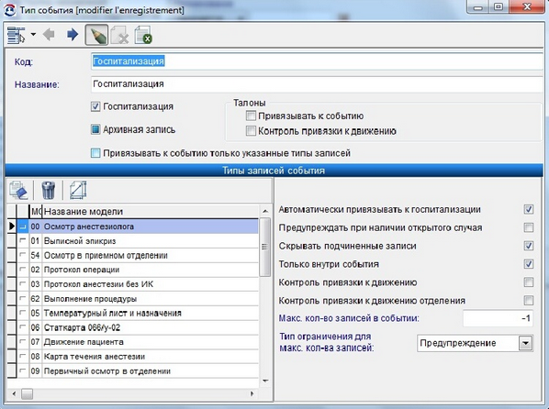Check Привязывать к событию in Талоны

pyautogui.click(x=251, y=116)
